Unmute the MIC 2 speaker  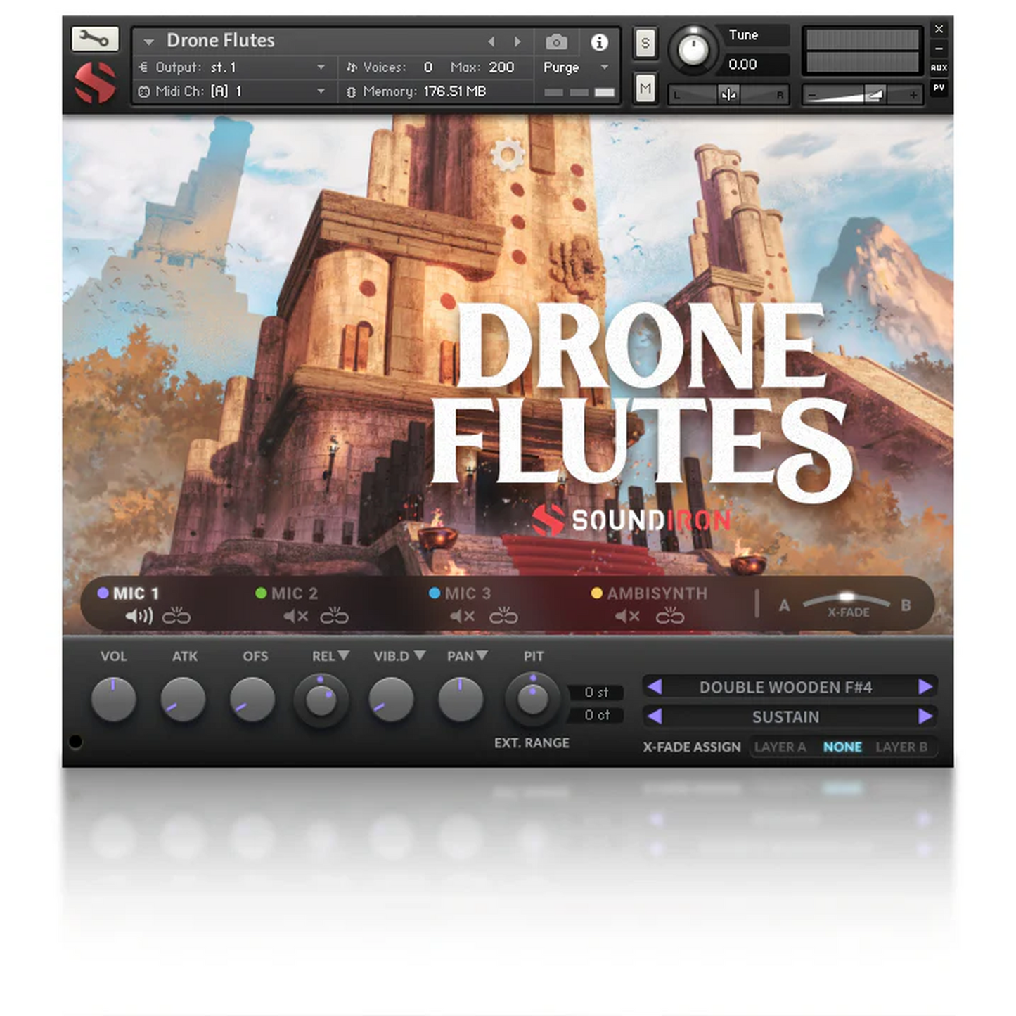click(x=296, y=617)
